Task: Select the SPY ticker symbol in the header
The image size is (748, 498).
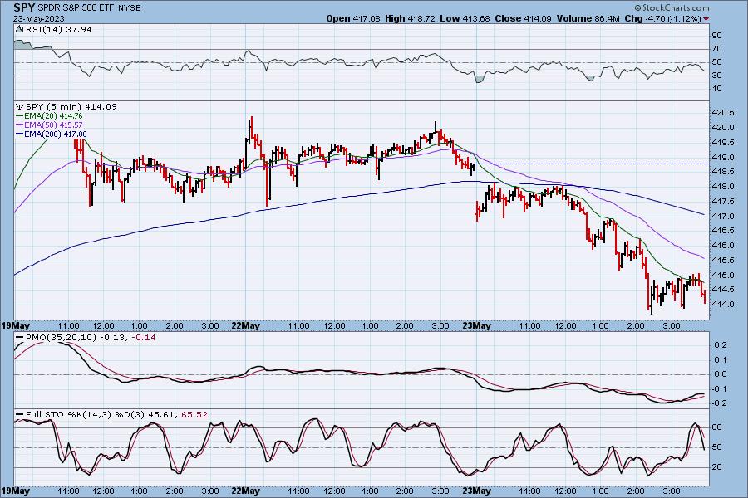Action: [24, 7]
